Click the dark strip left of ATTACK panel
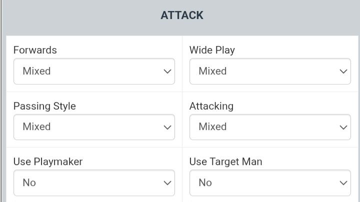Image resolution: width=360 pixels, height=202 pixels. pos(2,100)
